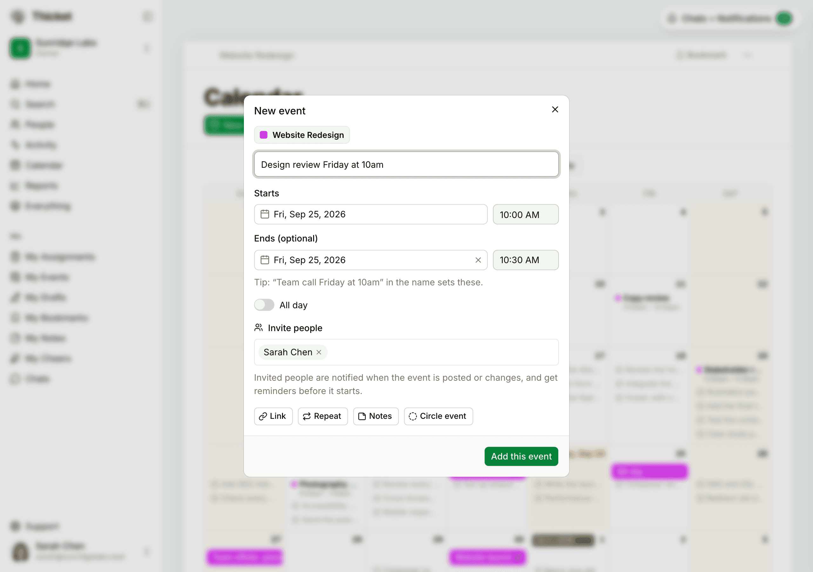Clear the Ends date with the X
The image size is (813, 572).
(478, 260)
